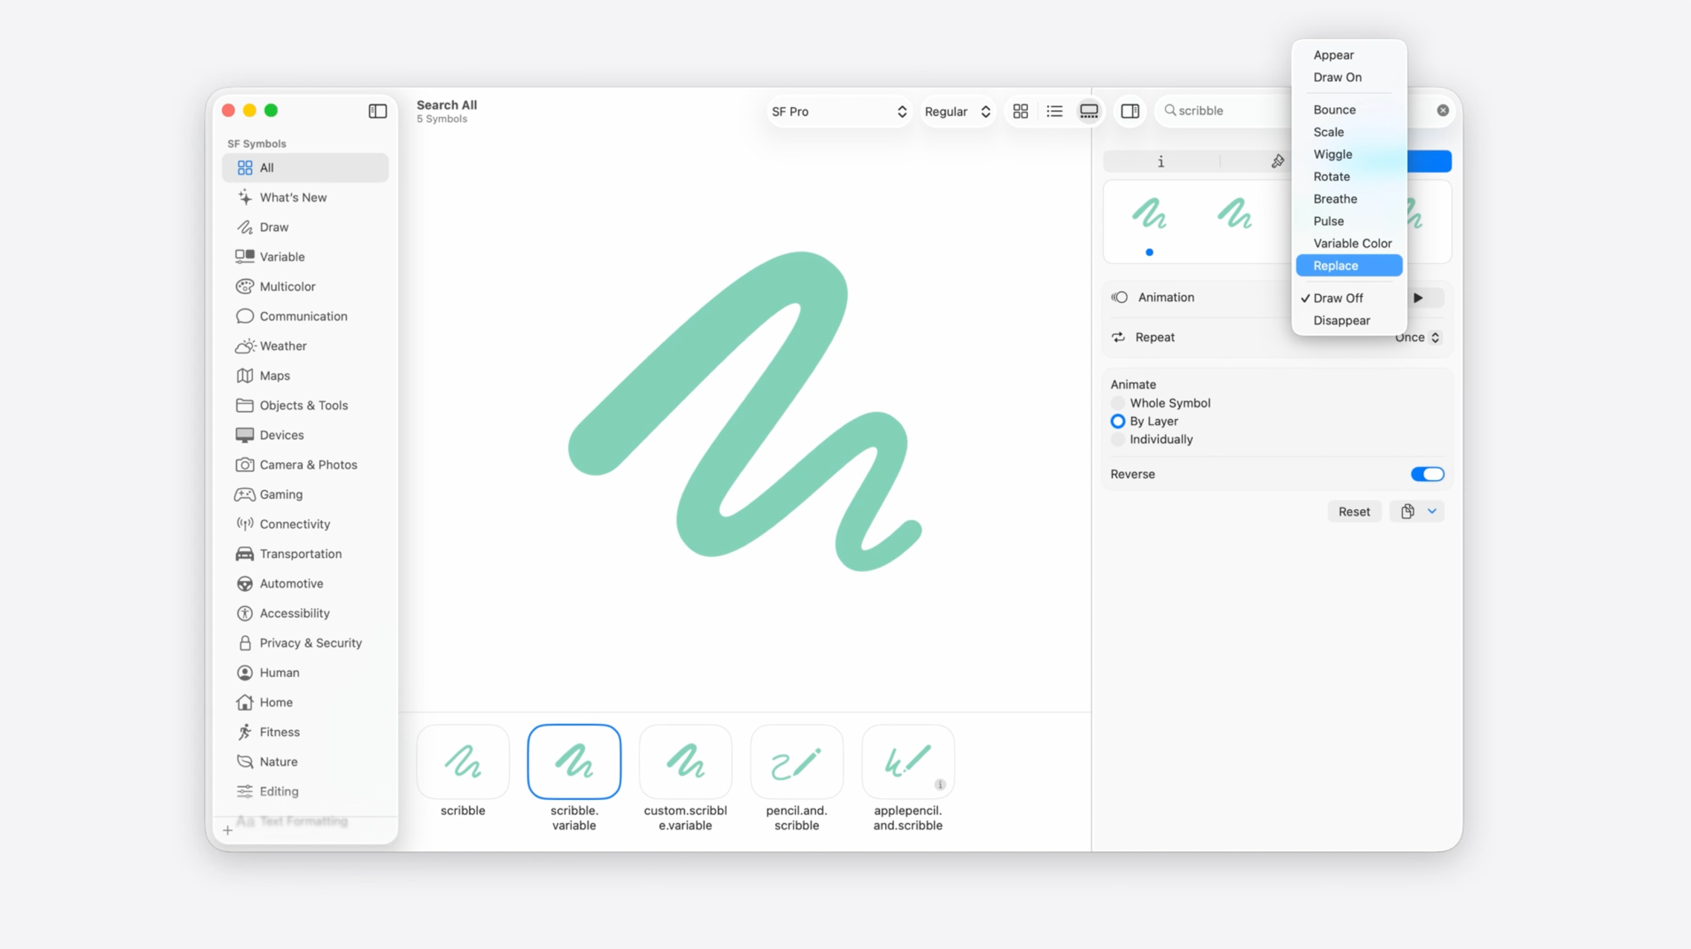Viewport: 1691px width, 949px height.
Task: Select the Individually radio option
Action: (1117, 439)
